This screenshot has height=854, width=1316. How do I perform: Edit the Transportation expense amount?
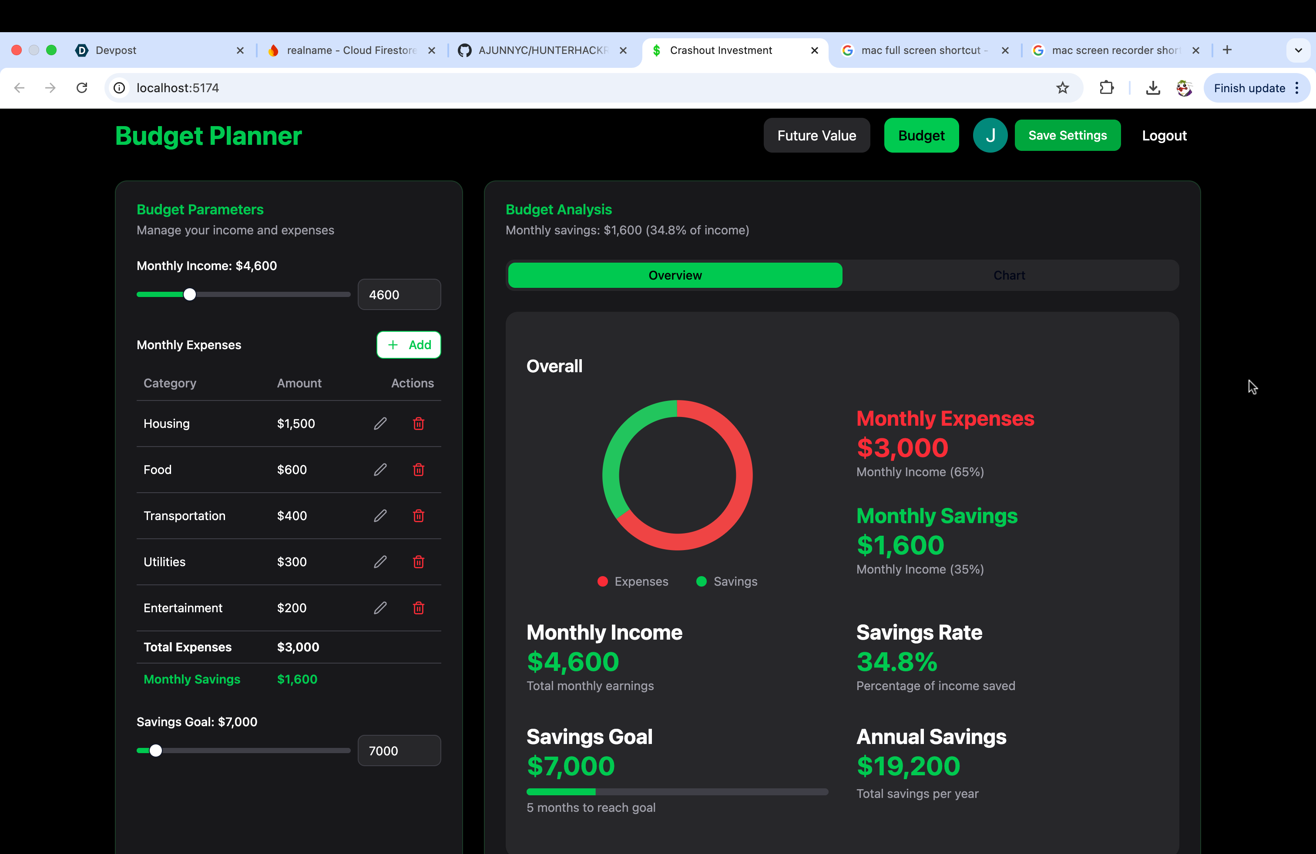[x=380, y=515]
